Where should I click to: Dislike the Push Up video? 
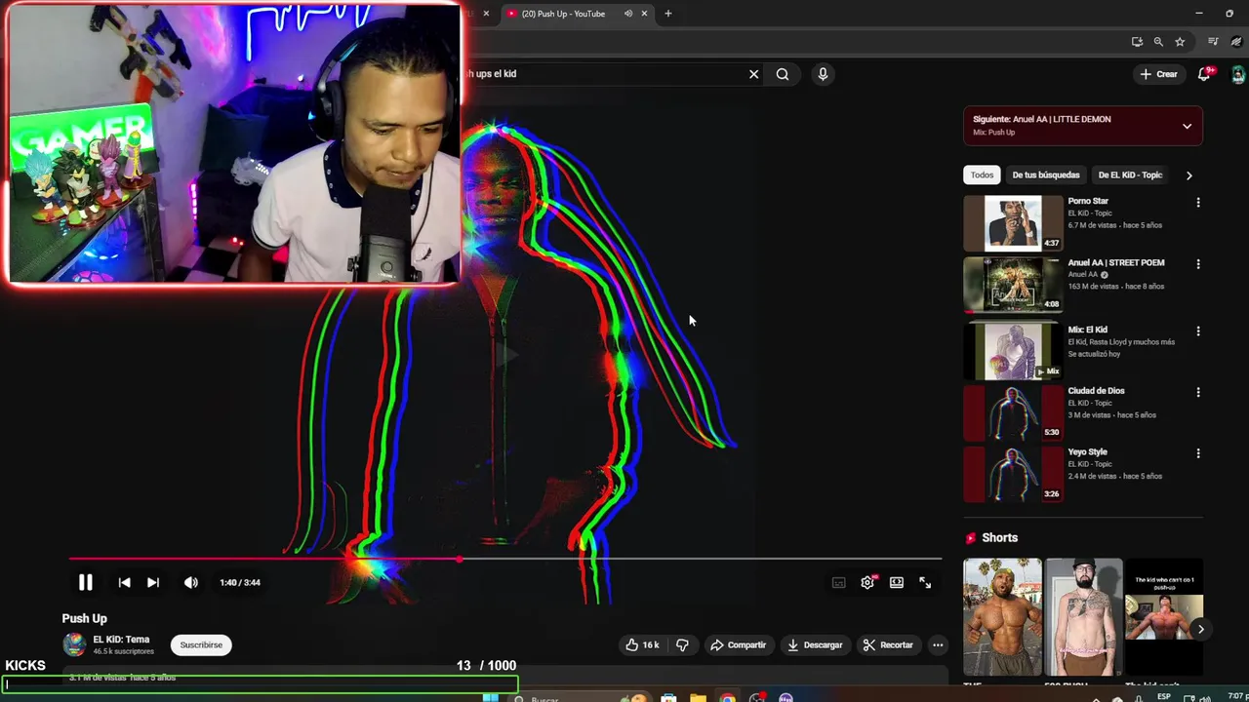pyautogui.click(x=682, y=644)
